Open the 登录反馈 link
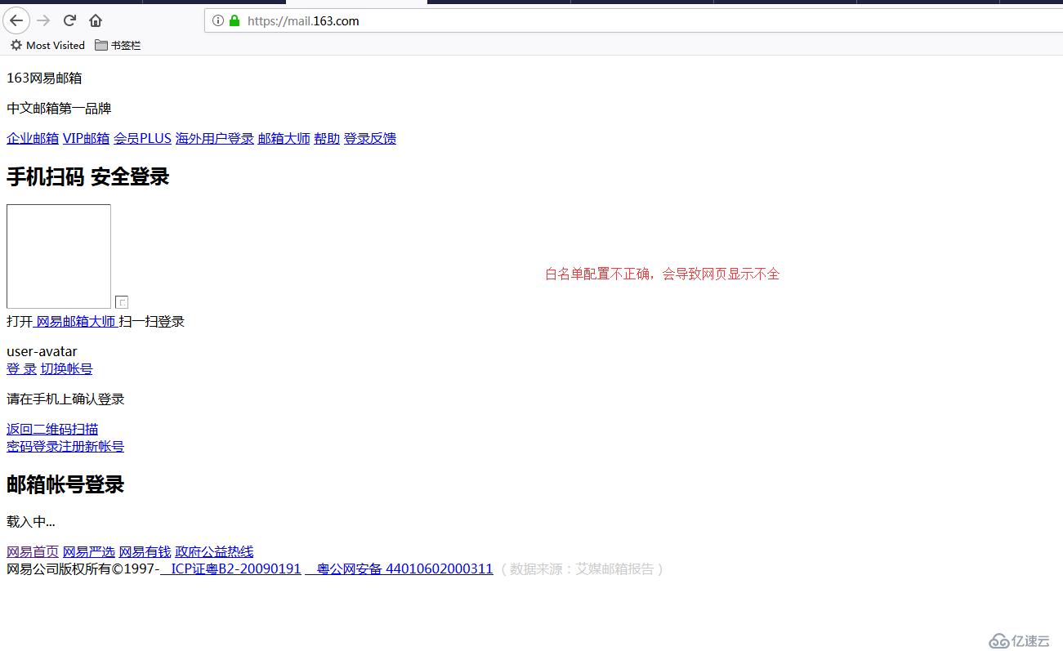This screenshot has width=1063, height=651. click(370, 138)
